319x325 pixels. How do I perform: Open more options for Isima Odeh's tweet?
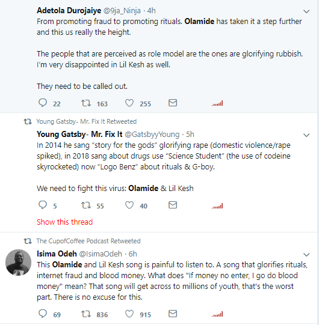[306, 255]
